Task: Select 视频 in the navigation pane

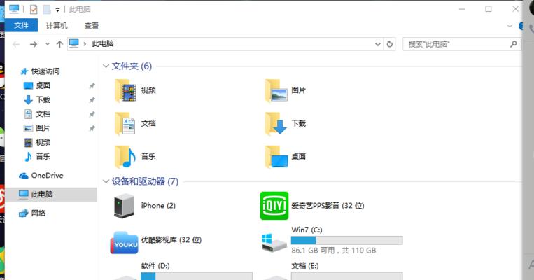Action: coord(37,142)
